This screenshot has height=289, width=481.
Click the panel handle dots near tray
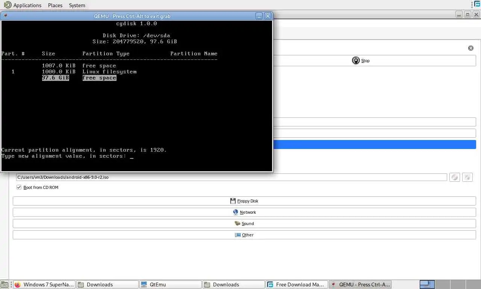pyautogui.click(x=472, y=5)
